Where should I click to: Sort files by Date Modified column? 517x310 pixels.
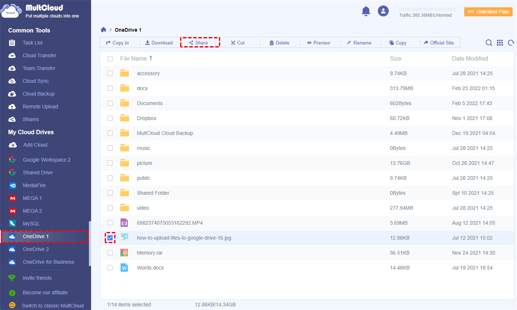tap(470, 59)
